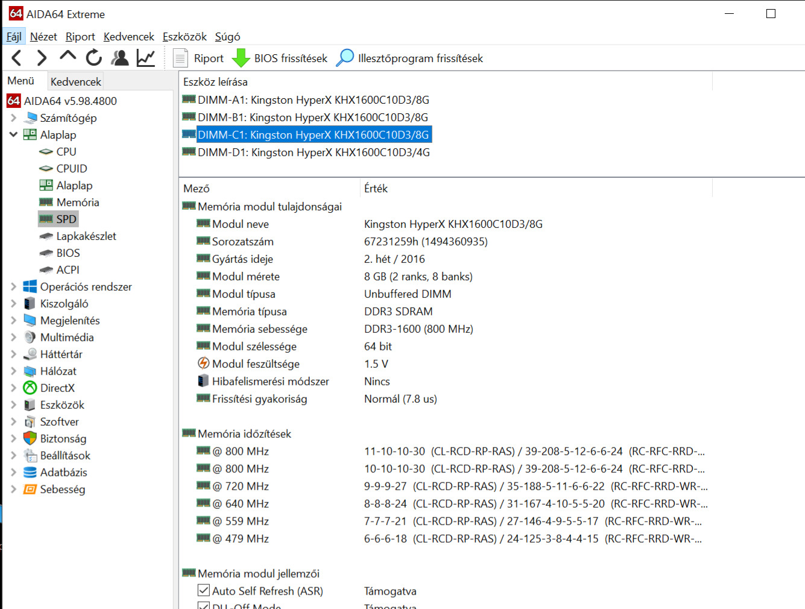Screen dimensions: 805x609
Task: Click Illesztőprogram frissítések search button
Action: pos(410,58)
